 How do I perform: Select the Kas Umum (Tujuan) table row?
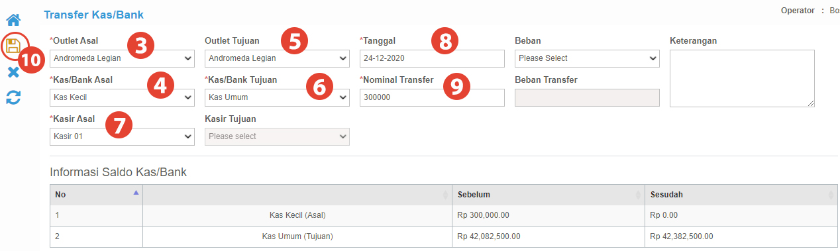pyautogui.click(x=444, y=236)
